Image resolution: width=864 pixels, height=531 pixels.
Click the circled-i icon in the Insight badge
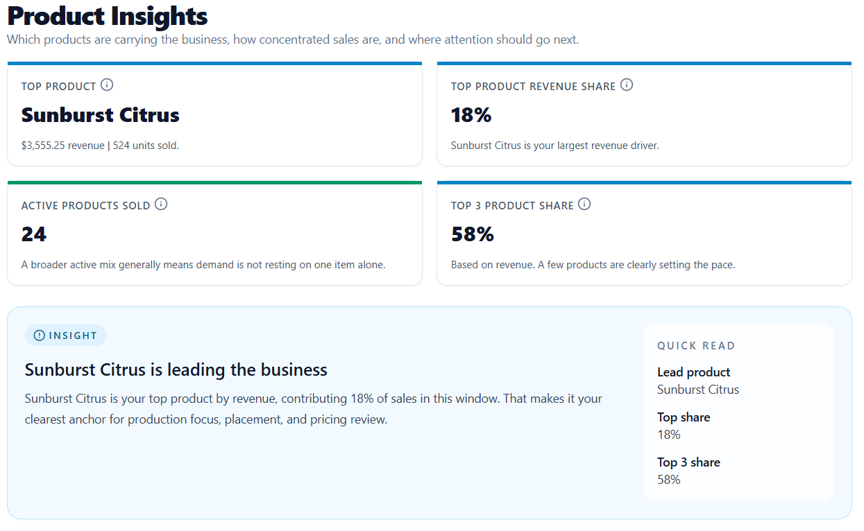click(40, 335)
